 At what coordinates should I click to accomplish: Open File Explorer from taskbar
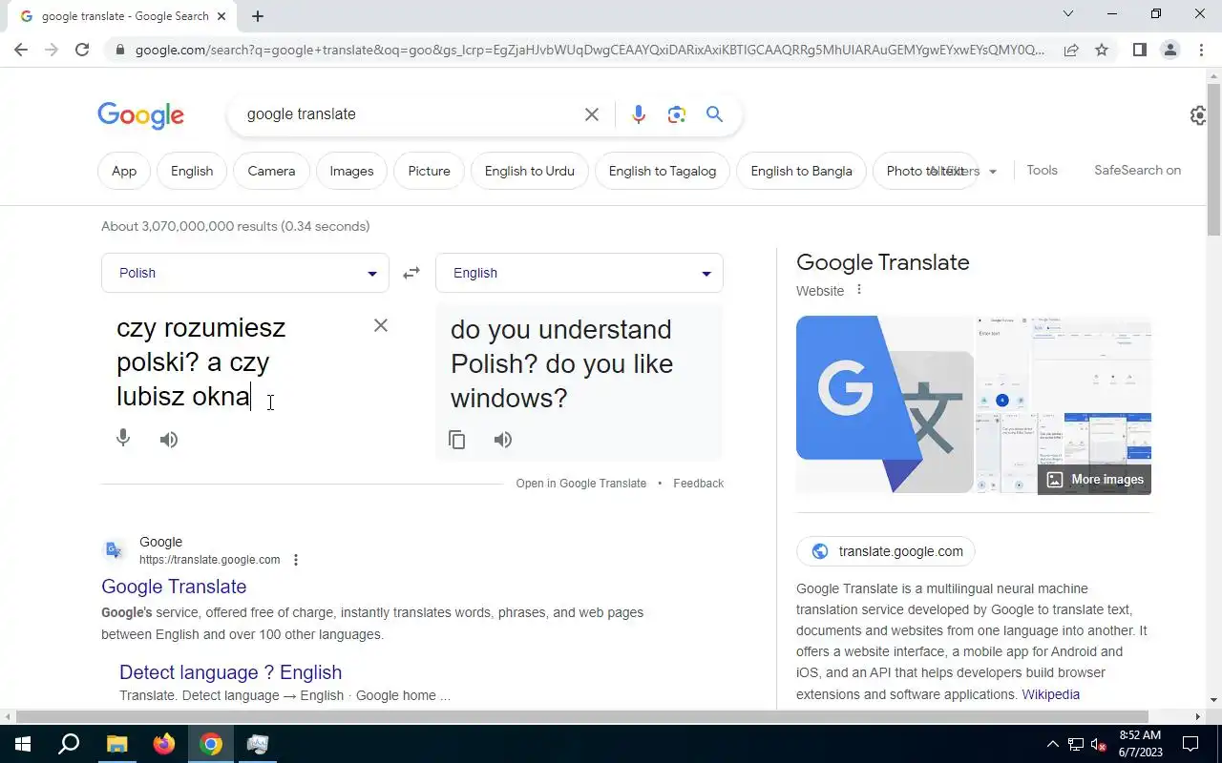[x=116, y=744]
